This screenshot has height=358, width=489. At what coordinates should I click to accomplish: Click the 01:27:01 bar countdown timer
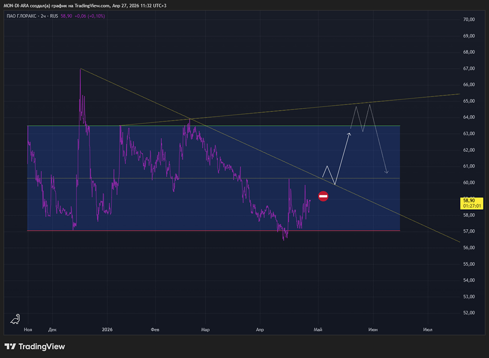tap(472, 206)
